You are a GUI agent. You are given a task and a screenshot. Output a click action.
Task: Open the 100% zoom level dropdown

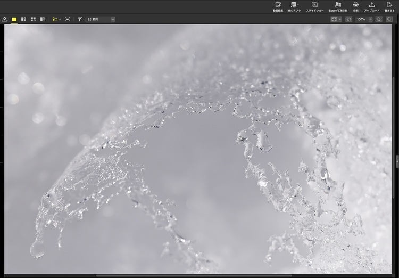[364, 19]
